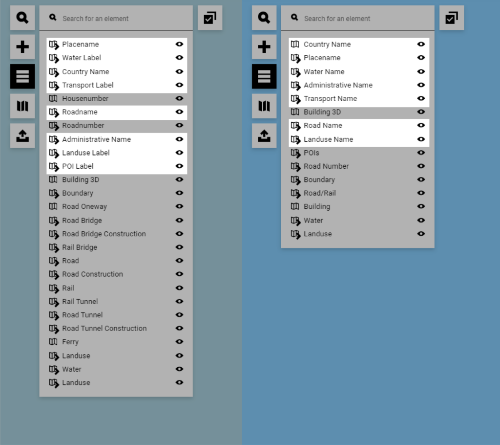
Task: Open the columns view in the left sidebar
Action: click(22, 106)
